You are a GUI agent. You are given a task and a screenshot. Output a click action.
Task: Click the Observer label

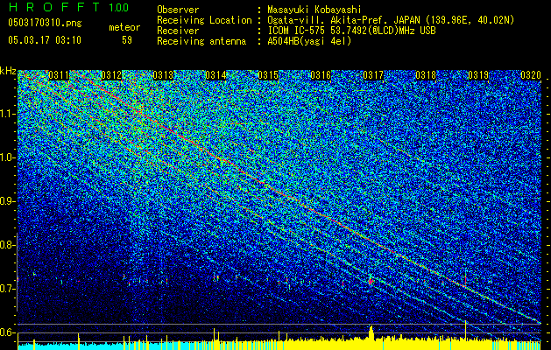[178, 10]
